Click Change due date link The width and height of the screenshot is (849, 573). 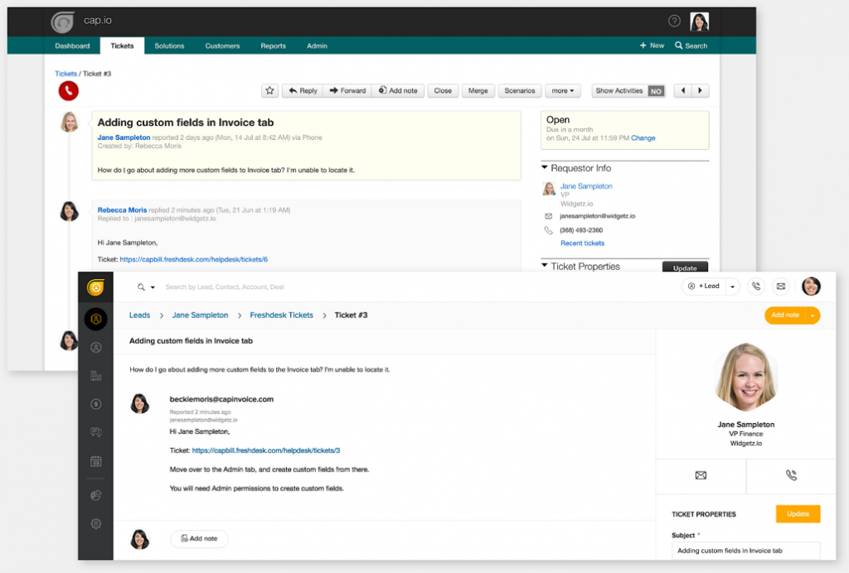coord(643,137)
